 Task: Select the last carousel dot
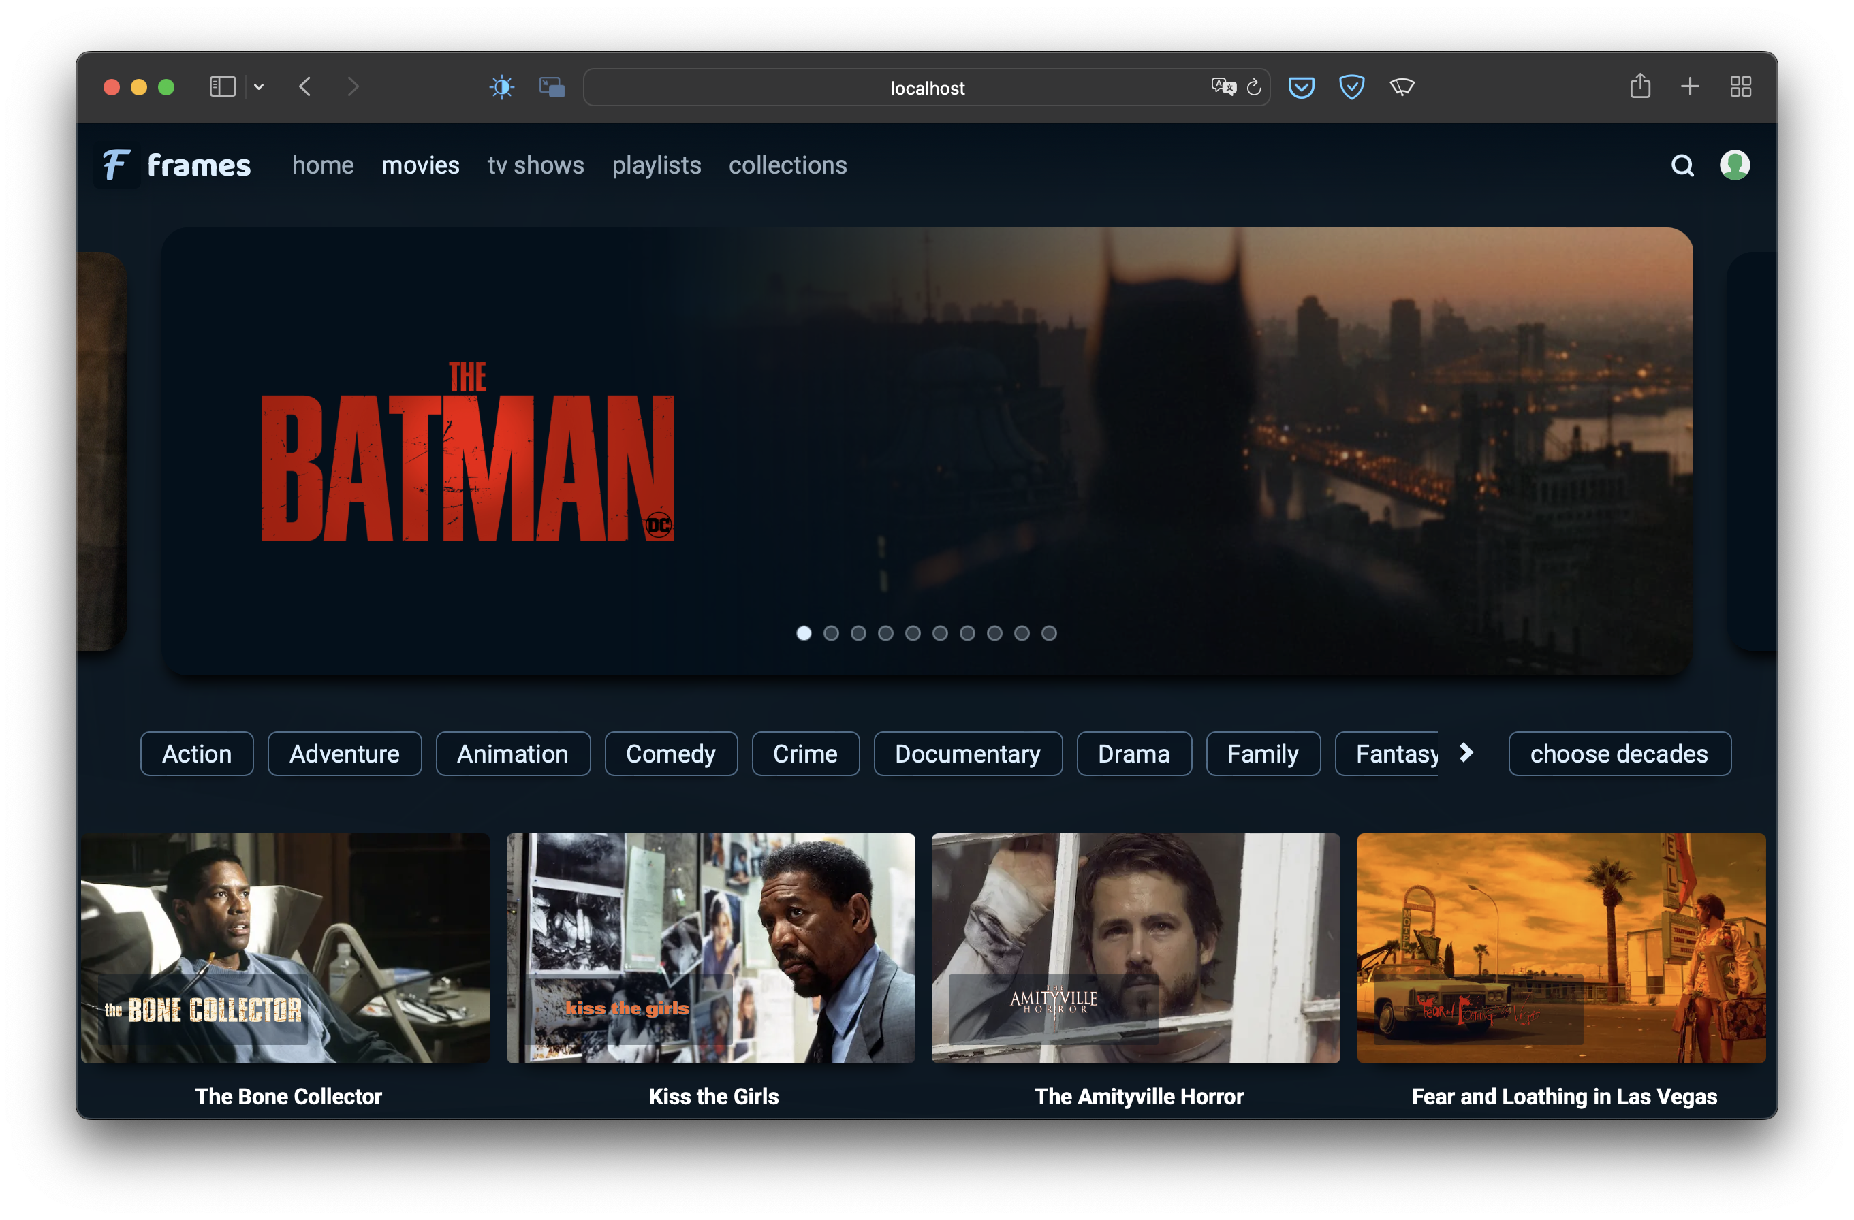pos(1050,633)
